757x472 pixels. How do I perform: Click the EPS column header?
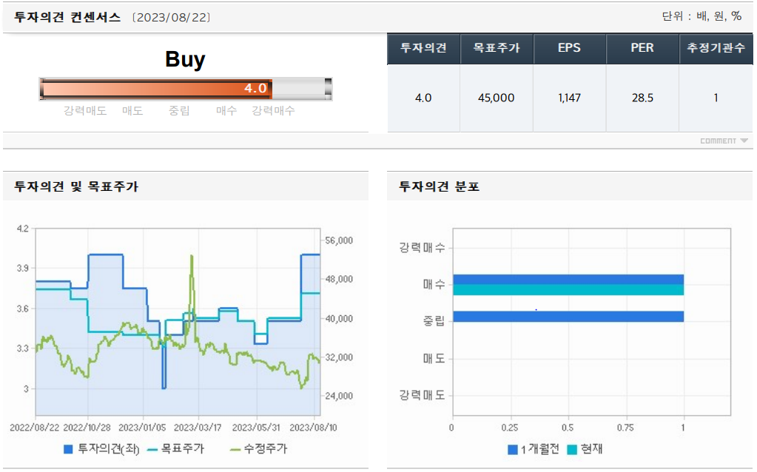coord(569,48)
